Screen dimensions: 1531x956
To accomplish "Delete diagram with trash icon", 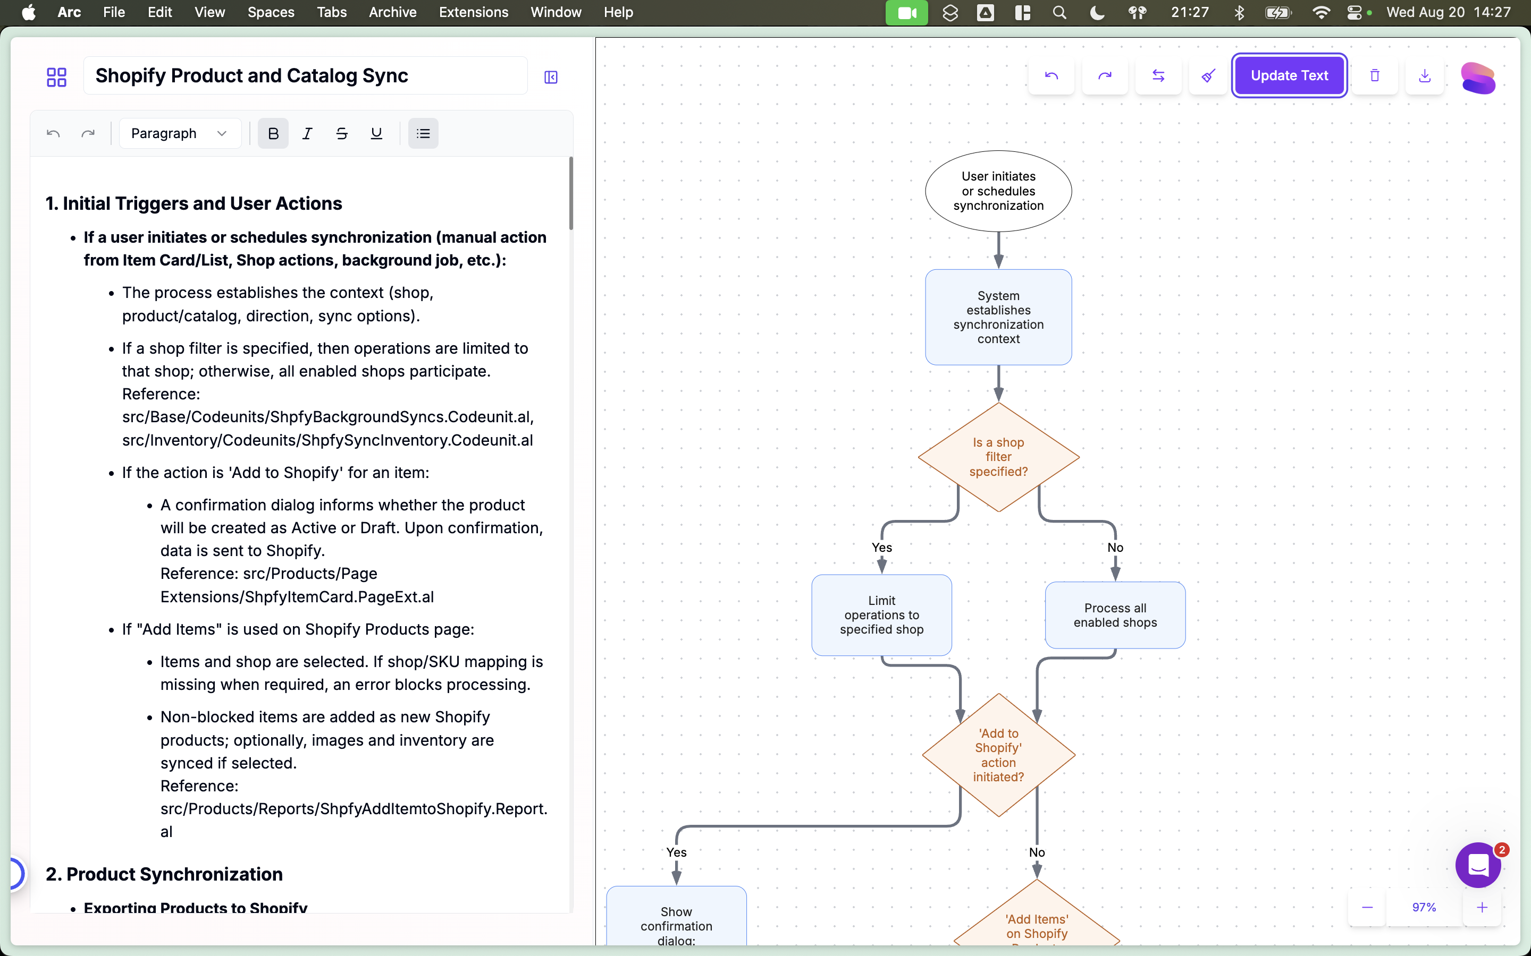I will point(1374,75).
